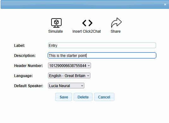Click the Label: field caption
This screenshot has height=123, width=169.
[20, 46]
